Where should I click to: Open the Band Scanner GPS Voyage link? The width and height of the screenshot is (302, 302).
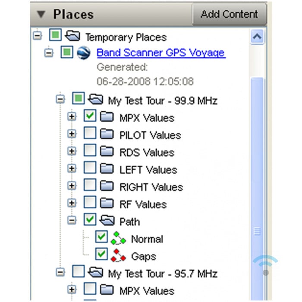[160, 53]
